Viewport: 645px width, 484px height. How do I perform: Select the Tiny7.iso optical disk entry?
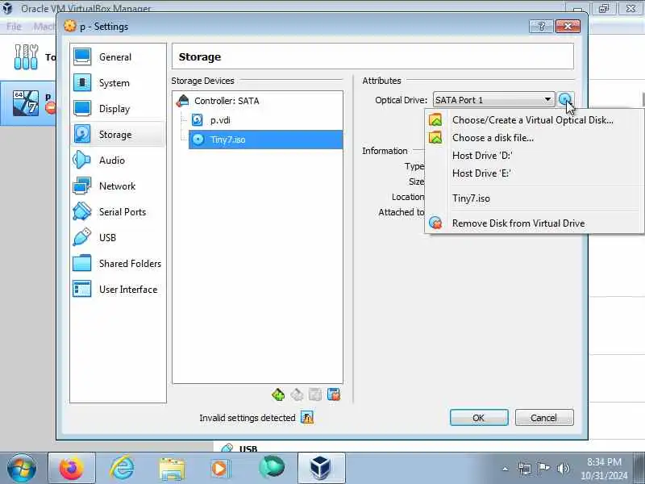[x=266, y=140]
